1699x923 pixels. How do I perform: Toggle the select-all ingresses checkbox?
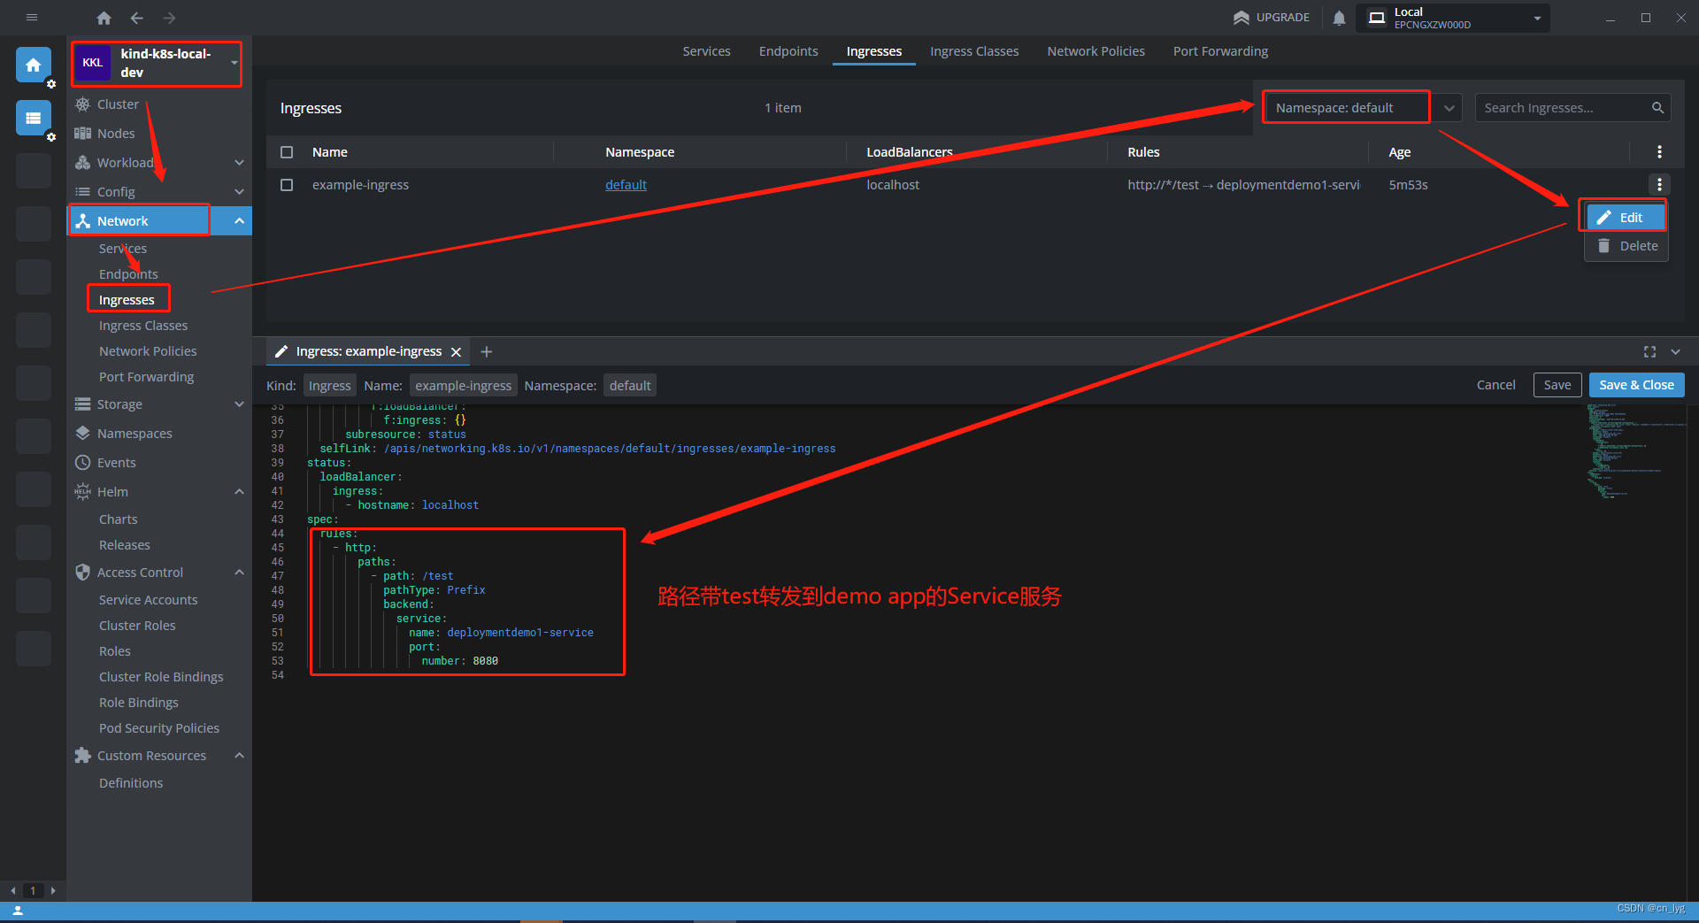[x=287, y=152]
